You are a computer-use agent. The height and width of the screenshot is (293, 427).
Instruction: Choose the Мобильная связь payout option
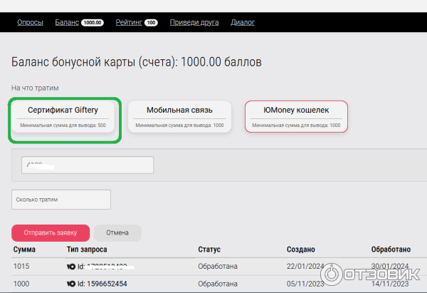tap(179, 116)
